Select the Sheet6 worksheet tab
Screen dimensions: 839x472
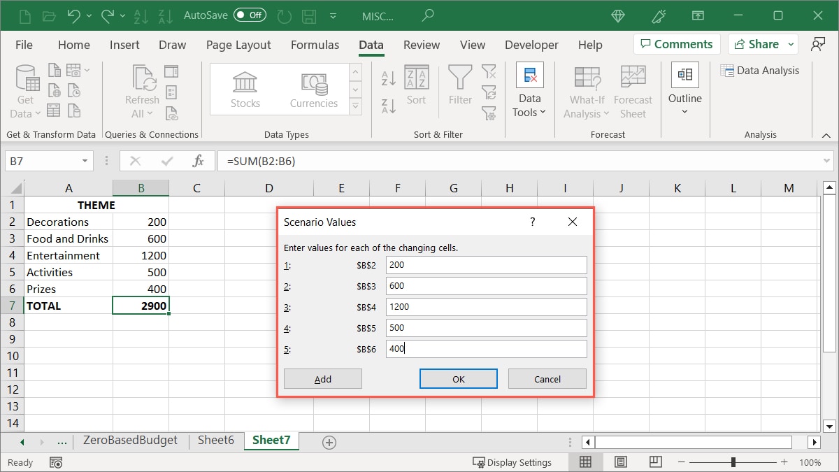(215, 441)
